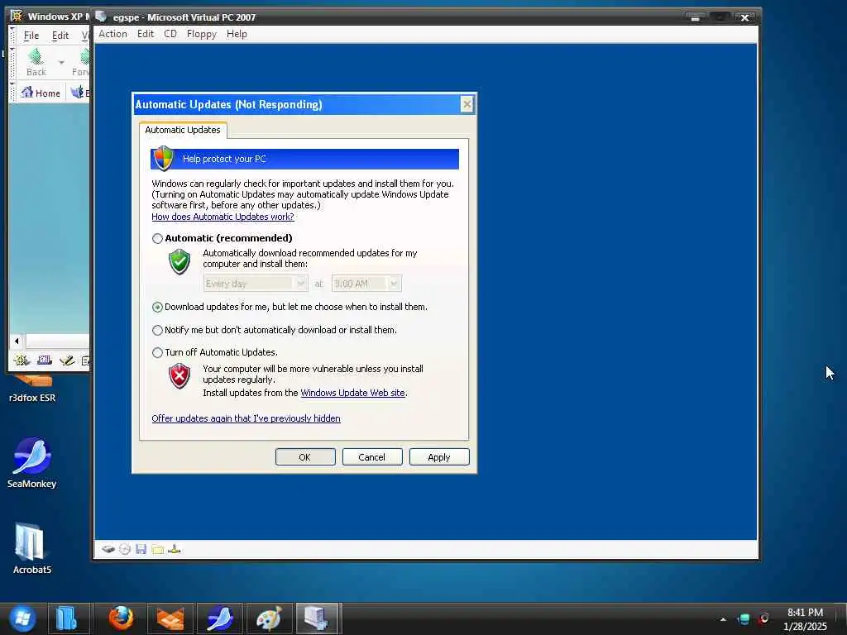Go Home in the background browser toolbar

point(41,93)
